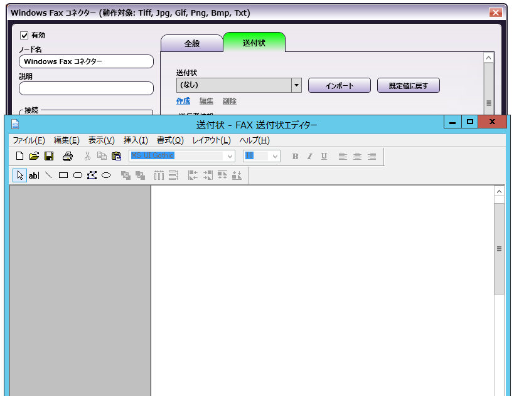519x396 pixels.
Task: Print the cover page
Action: pos(68,156)
